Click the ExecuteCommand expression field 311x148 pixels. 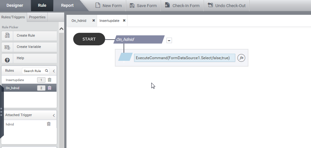click(x=184, y=58)
